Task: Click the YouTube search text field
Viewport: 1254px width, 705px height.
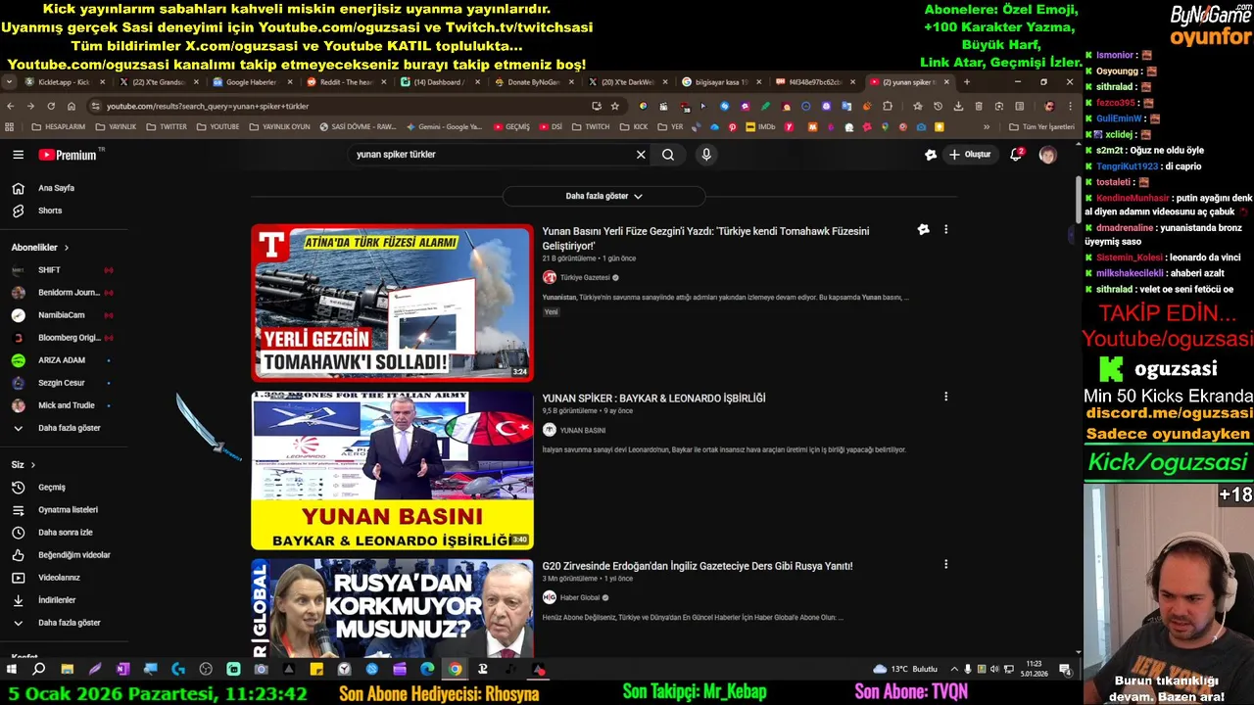Action: pyautogui.click(x=490, y=155)
